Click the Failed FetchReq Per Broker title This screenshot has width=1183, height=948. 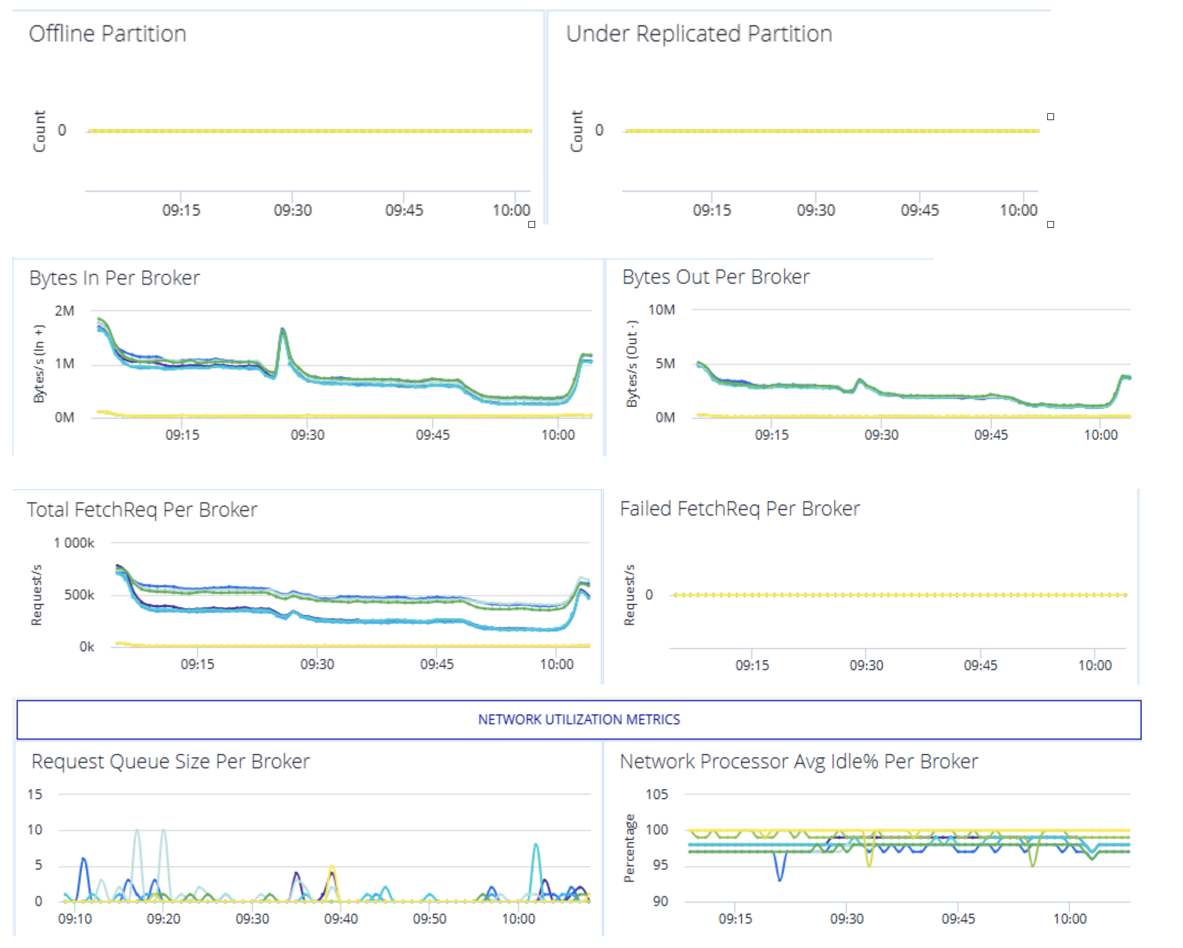click(x=740, y=509)
